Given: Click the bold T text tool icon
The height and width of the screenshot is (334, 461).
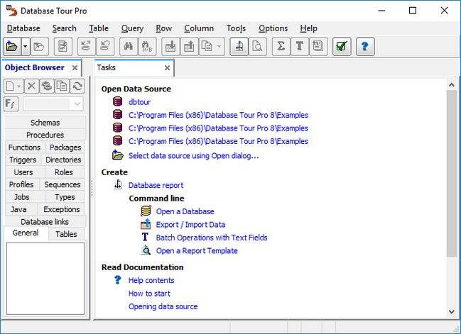Looking at the screenshot, I should click(x=299, y=47).
